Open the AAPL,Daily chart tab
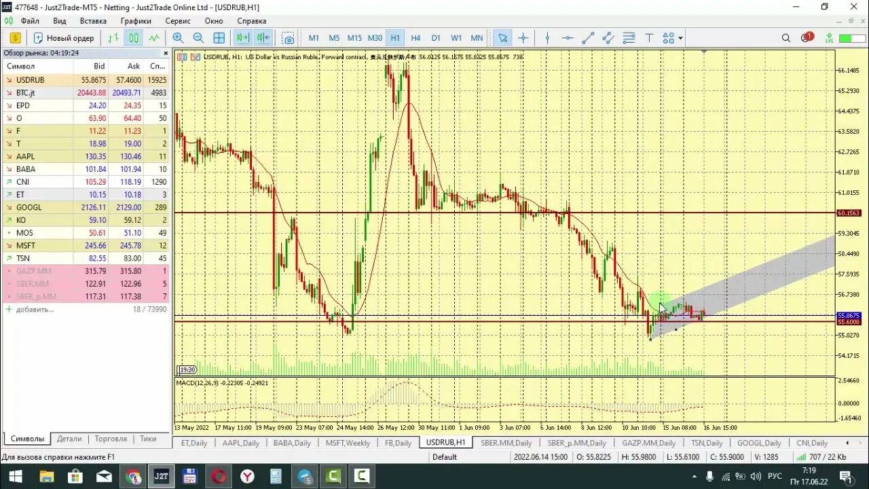869x489 pixels. tap(241, 443)
